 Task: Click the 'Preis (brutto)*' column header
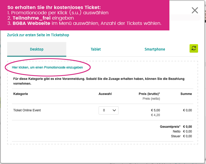click(x=149, y=94)
